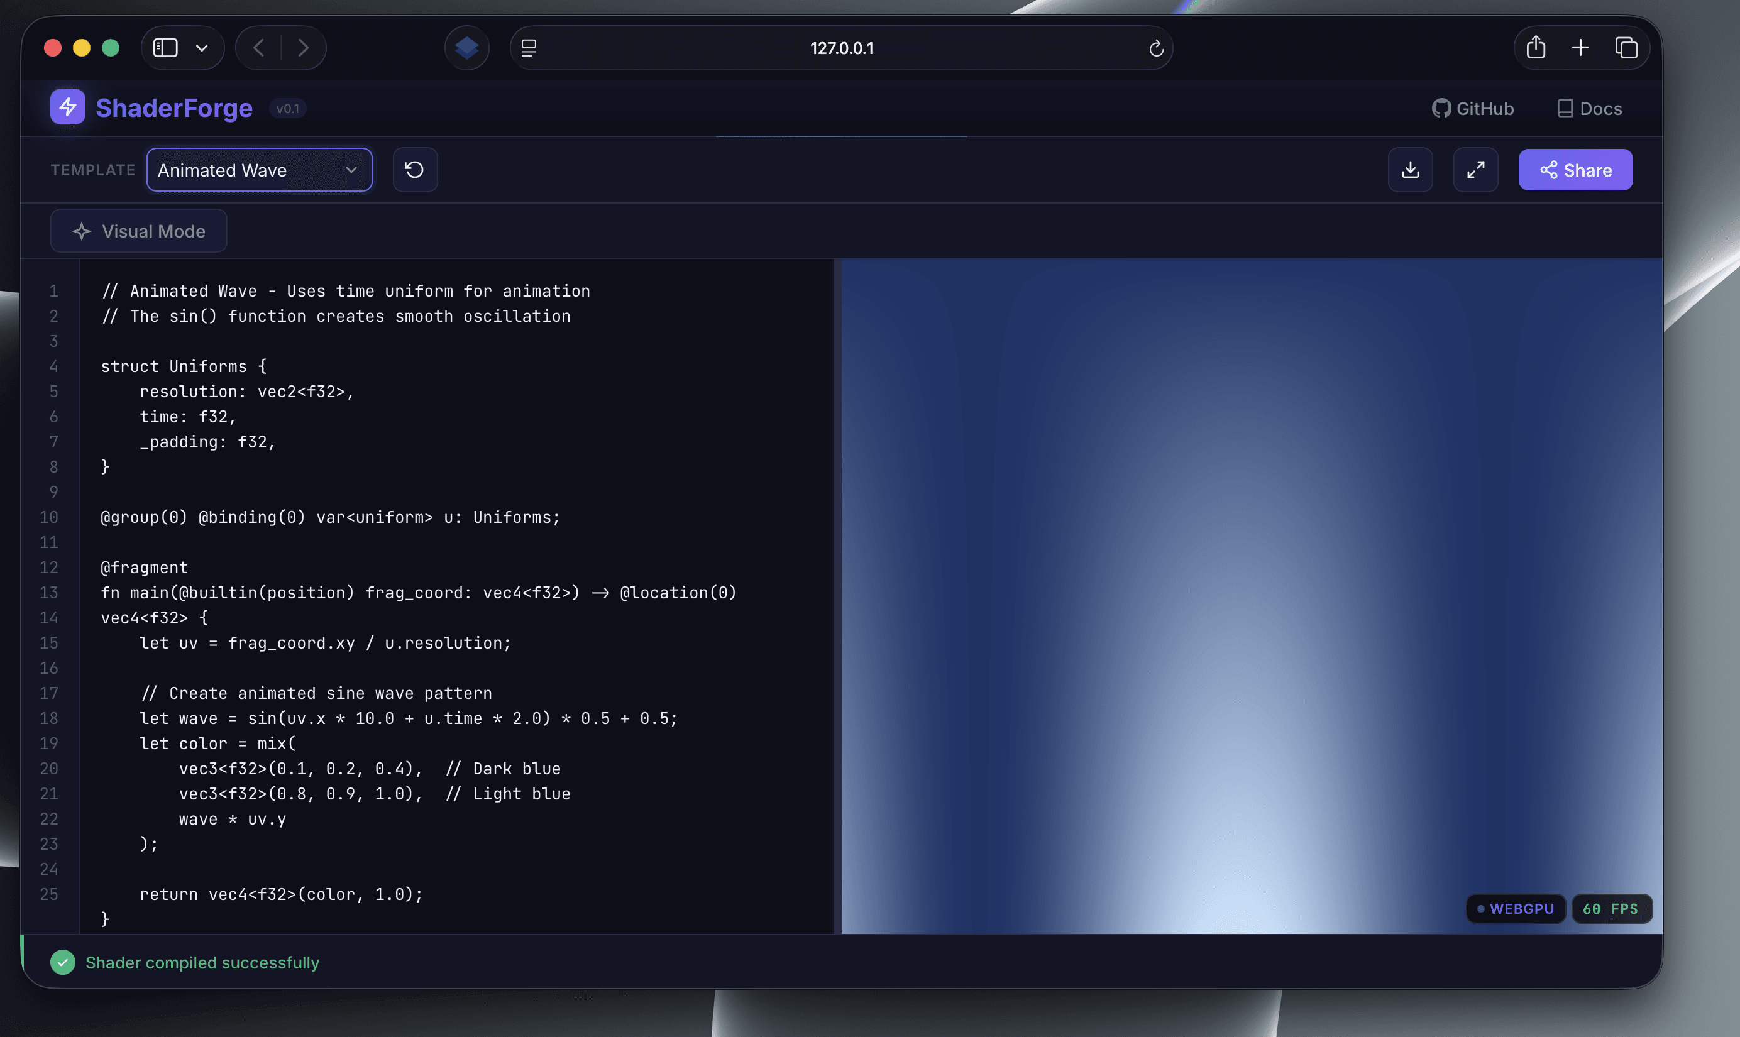The width and height of the screenshot is (1740, 1037).
Task: Download the shader with the download icon
Action: (1410, 170)
